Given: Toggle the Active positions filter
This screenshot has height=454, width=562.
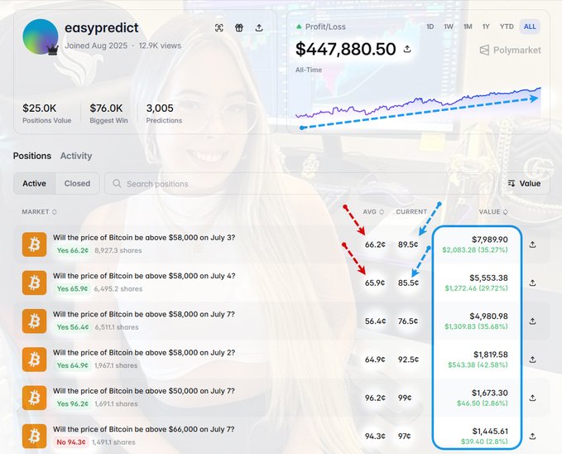Looking at the screenshot, I should pos(35,183).
